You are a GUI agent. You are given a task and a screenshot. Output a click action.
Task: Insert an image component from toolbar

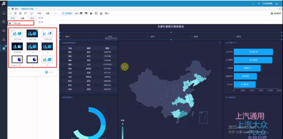pyautogui.click(x=101, y=13)
